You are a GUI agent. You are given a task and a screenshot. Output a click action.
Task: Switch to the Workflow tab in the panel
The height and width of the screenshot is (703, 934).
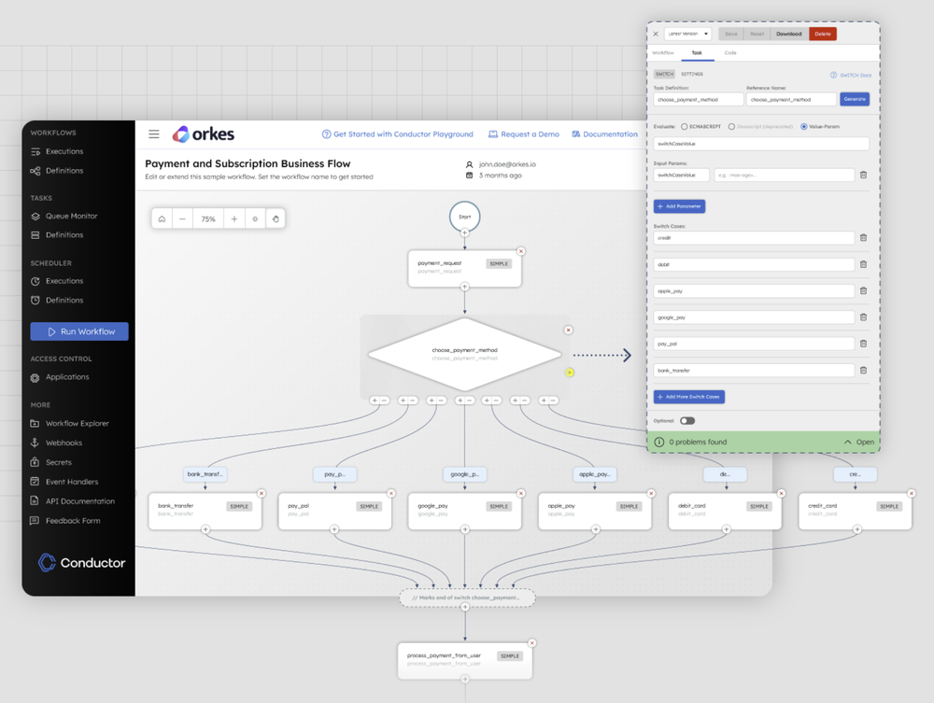tap(663, 53)
